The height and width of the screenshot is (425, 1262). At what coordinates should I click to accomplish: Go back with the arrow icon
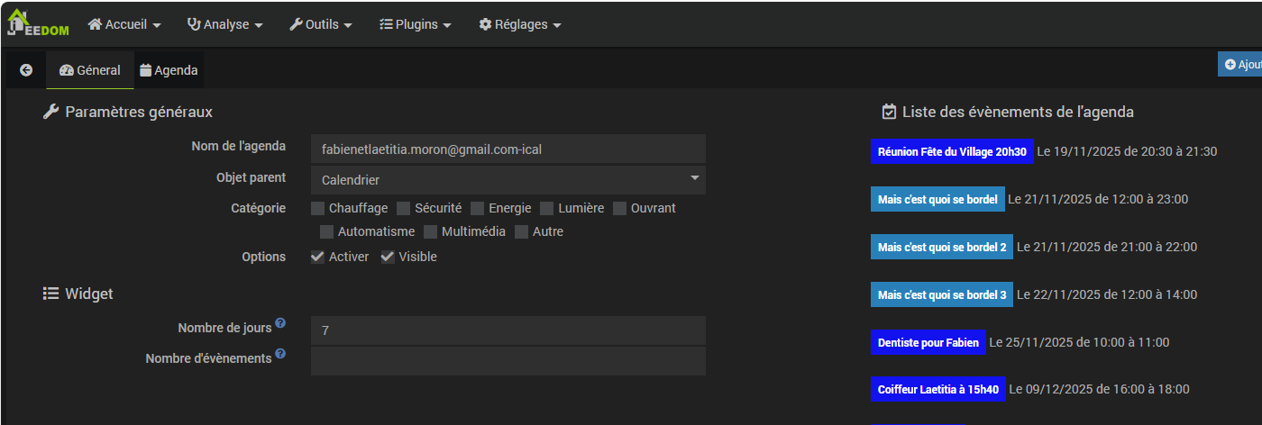click(x=26, y=69)
